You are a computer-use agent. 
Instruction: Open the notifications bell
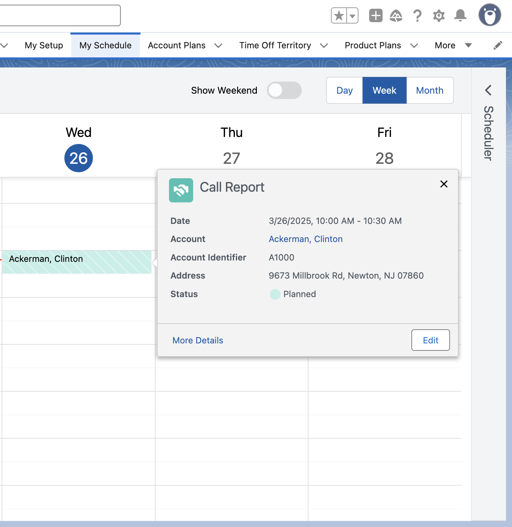460,16
